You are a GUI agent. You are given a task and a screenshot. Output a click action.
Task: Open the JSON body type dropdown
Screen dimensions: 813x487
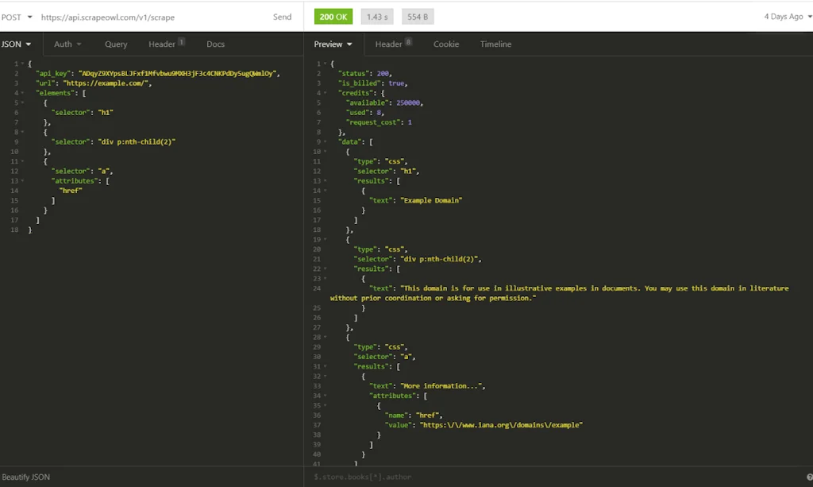pos(16,44)
